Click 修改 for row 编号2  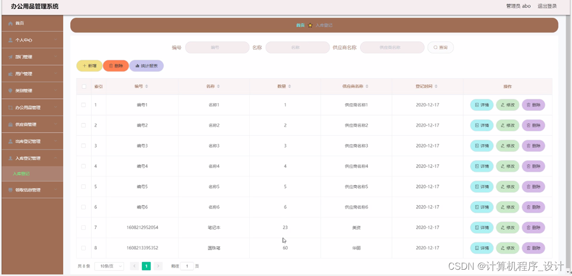[x=508, y=125]
